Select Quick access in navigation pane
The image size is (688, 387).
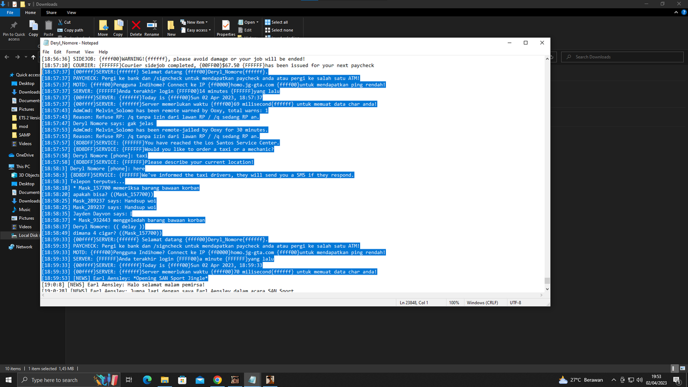coord(24,75)
